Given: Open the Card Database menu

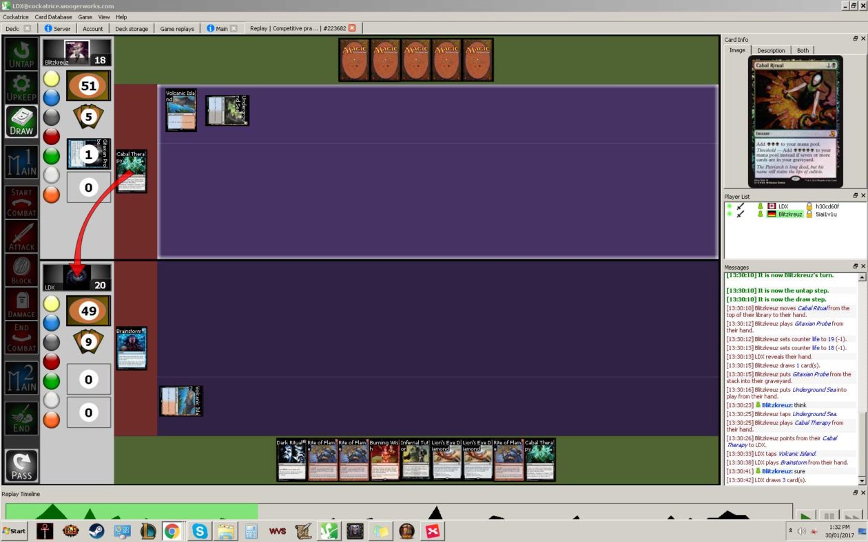Looking at the screenshot, I should click(x=54, y=17).
